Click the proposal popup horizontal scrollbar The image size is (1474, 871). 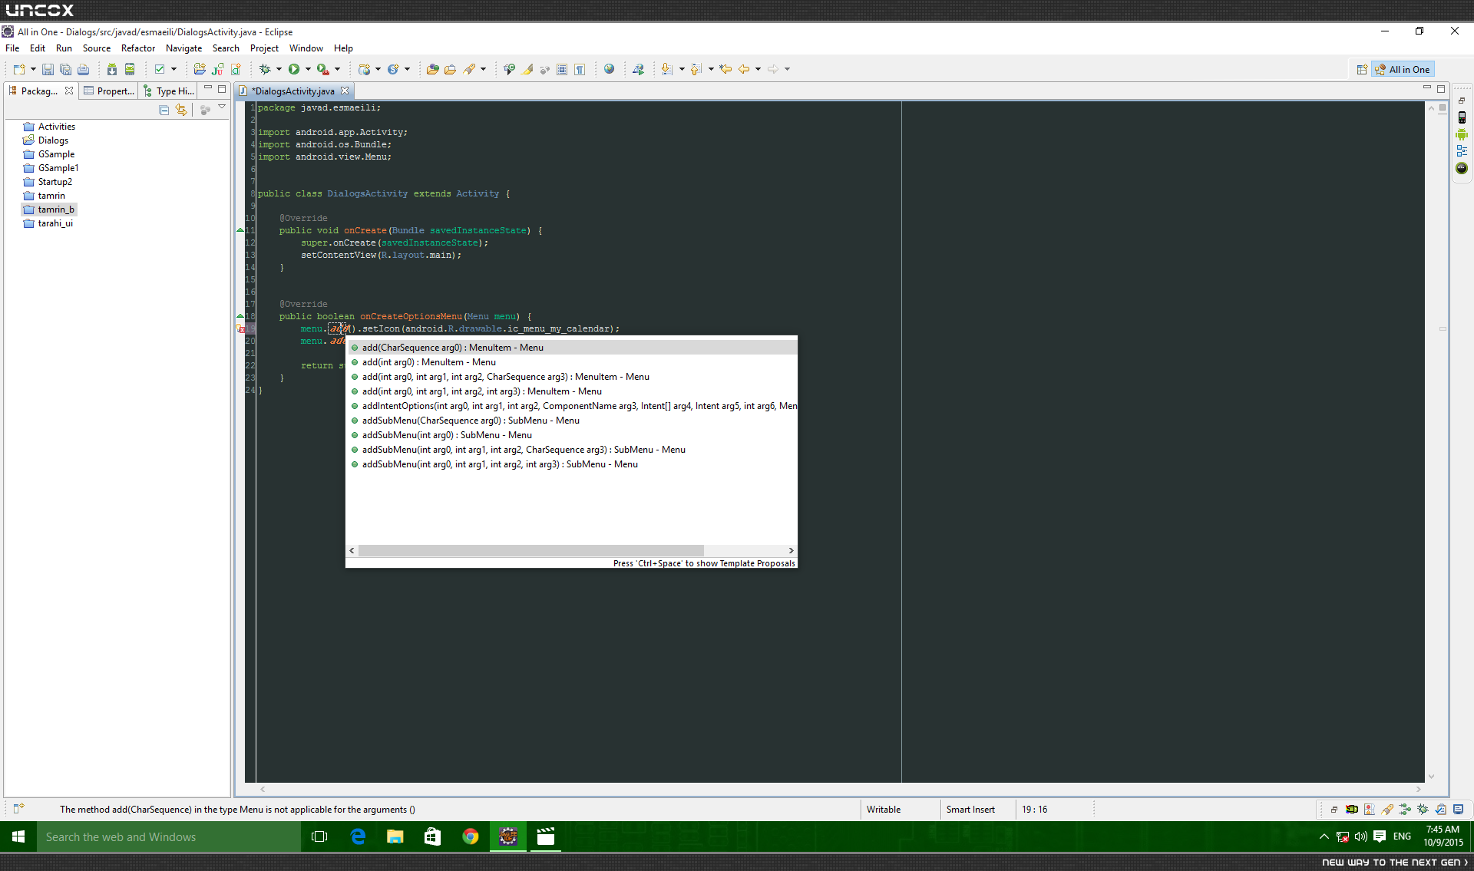coord(530,550)
